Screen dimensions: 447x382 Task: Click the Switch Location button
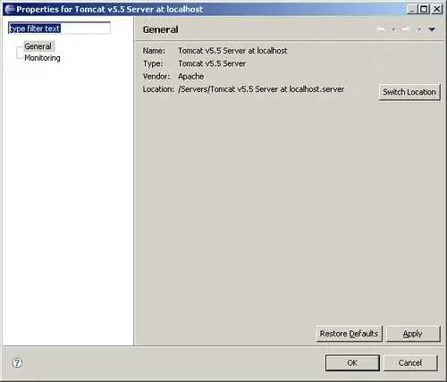[409, 92]
